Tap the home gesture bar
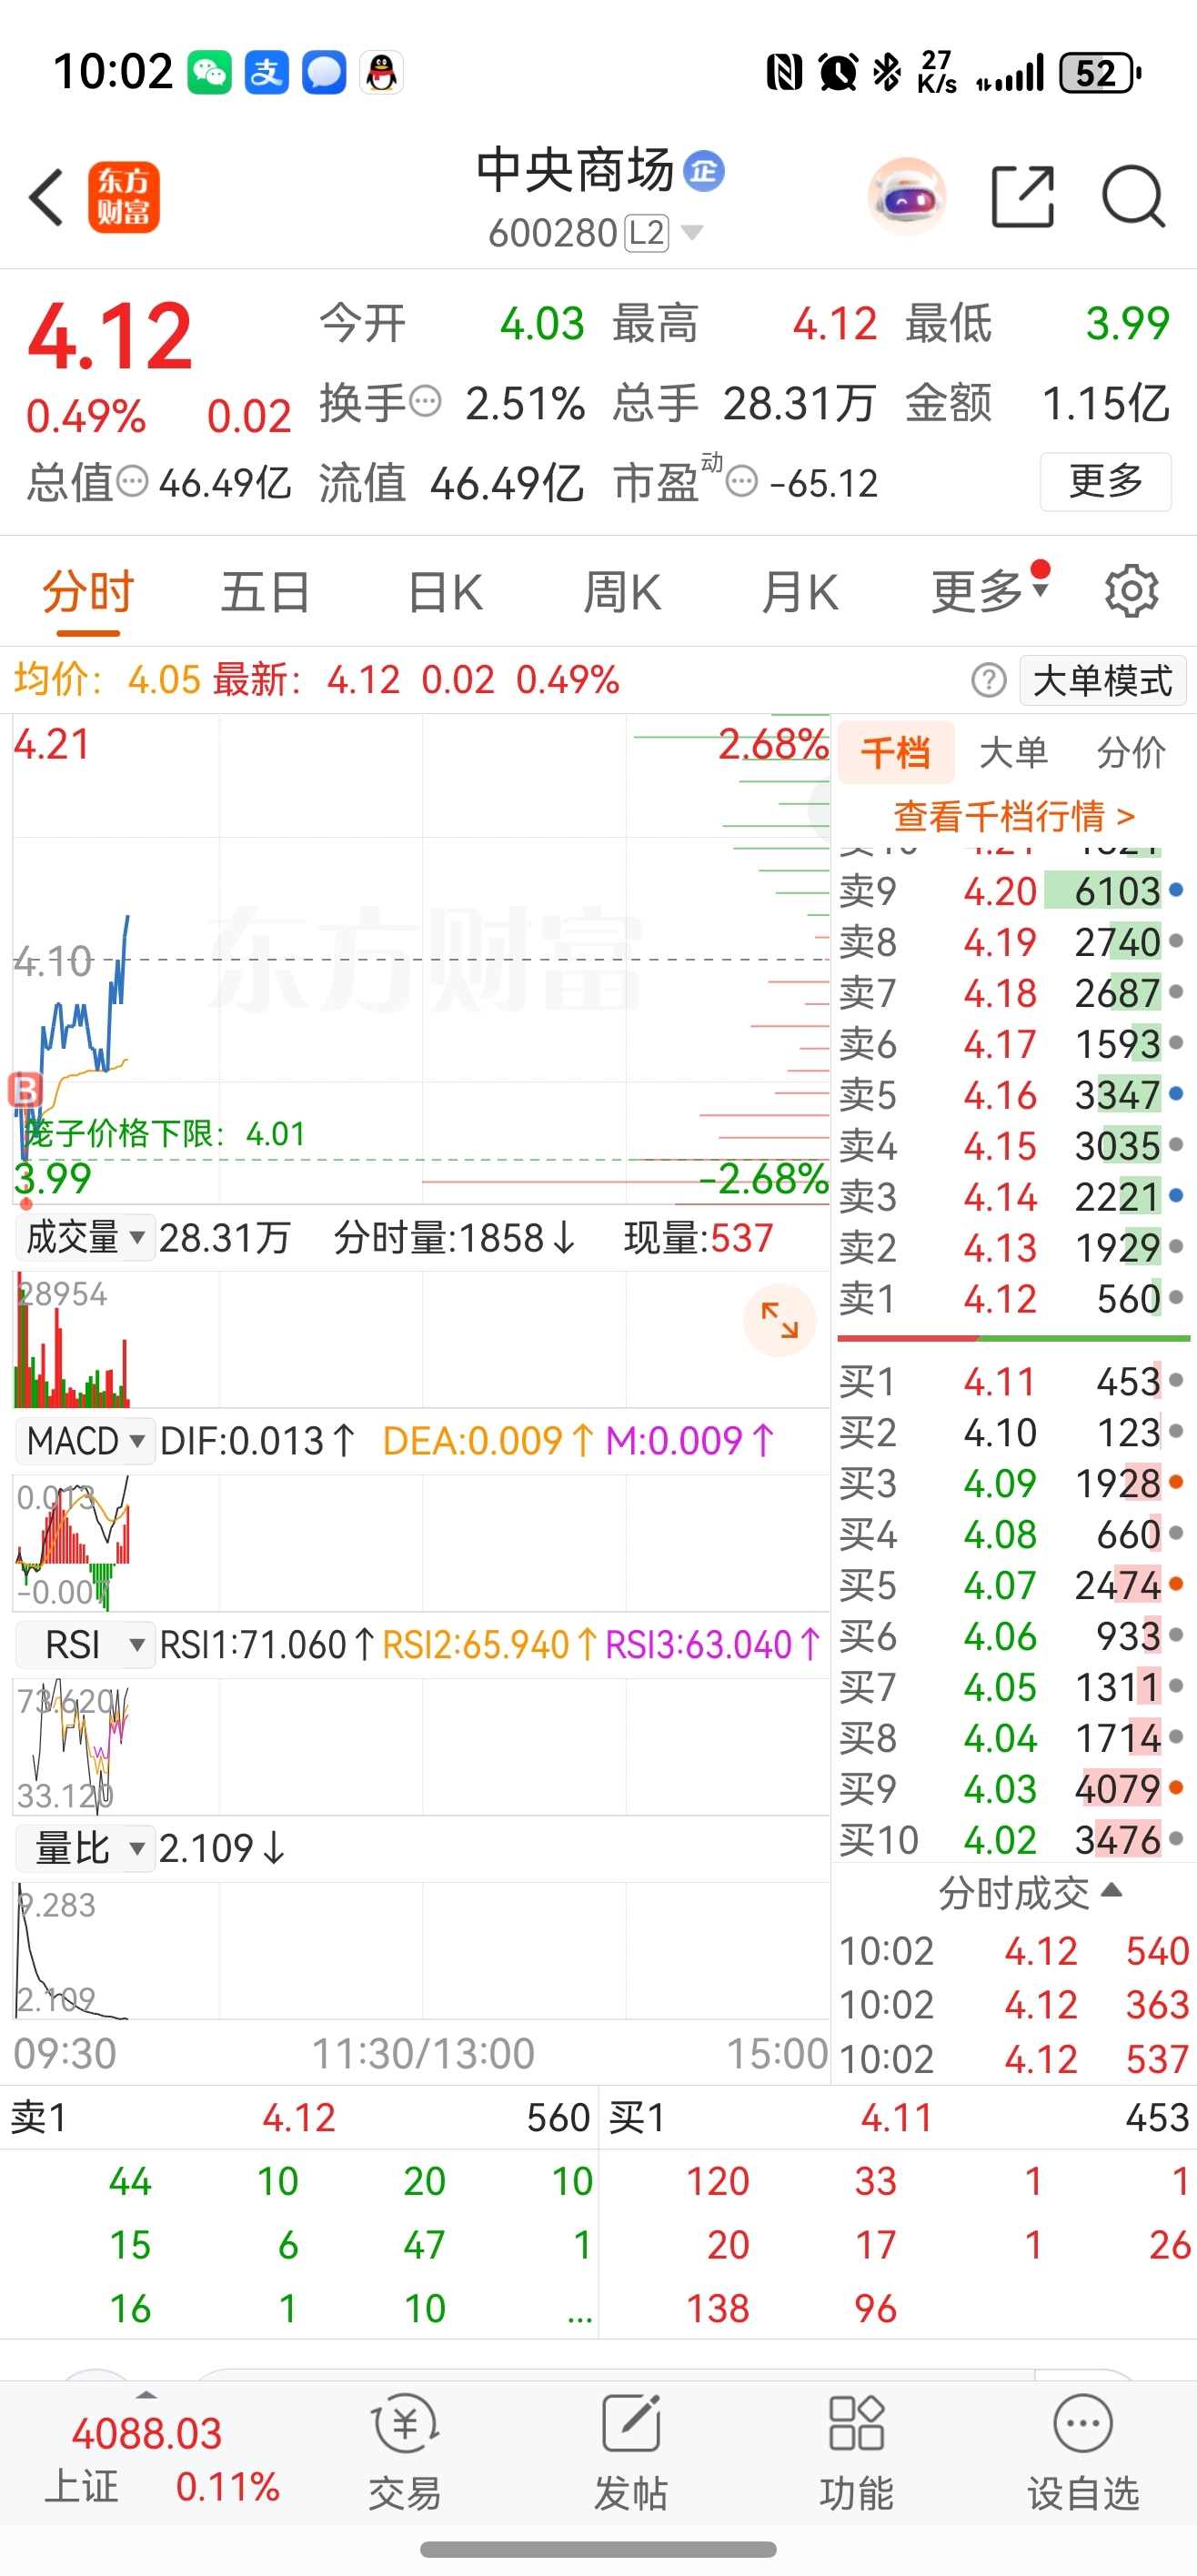1197x2576 pixels. click(598, 2550)
